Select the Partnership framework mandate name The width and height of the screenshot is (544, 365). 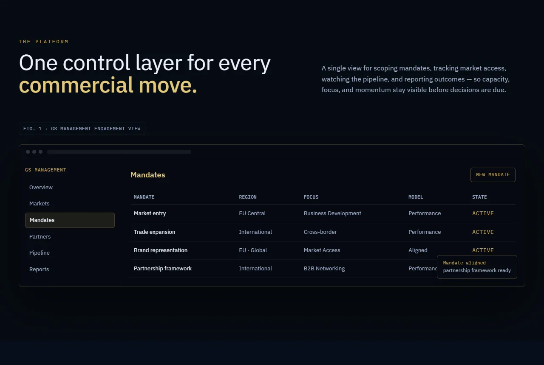pos(163,269)
